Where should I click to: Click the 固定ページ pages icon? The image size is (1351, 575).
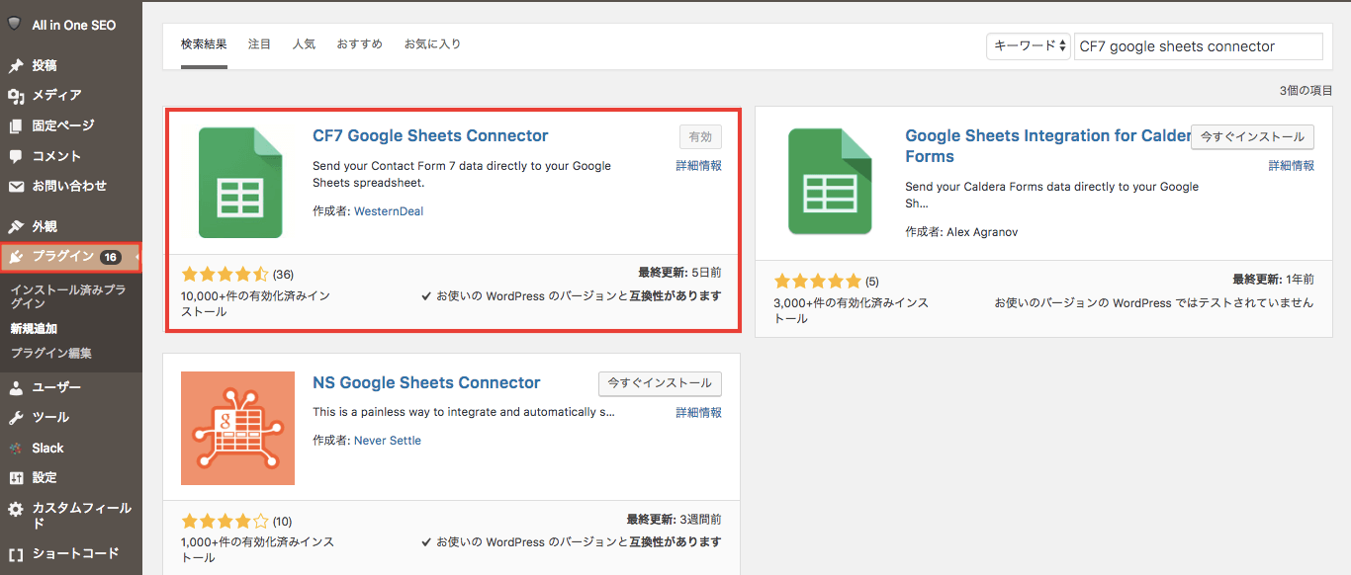click(x=16, y=126)
